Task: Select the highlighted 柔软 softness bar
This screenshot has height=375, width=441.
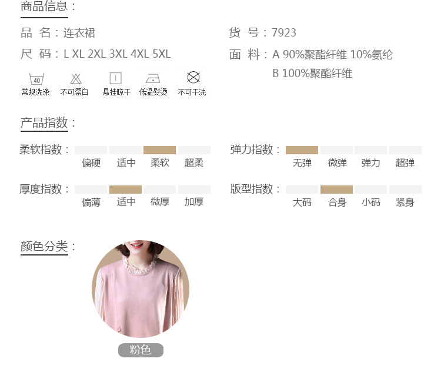Action: (159, 150)
